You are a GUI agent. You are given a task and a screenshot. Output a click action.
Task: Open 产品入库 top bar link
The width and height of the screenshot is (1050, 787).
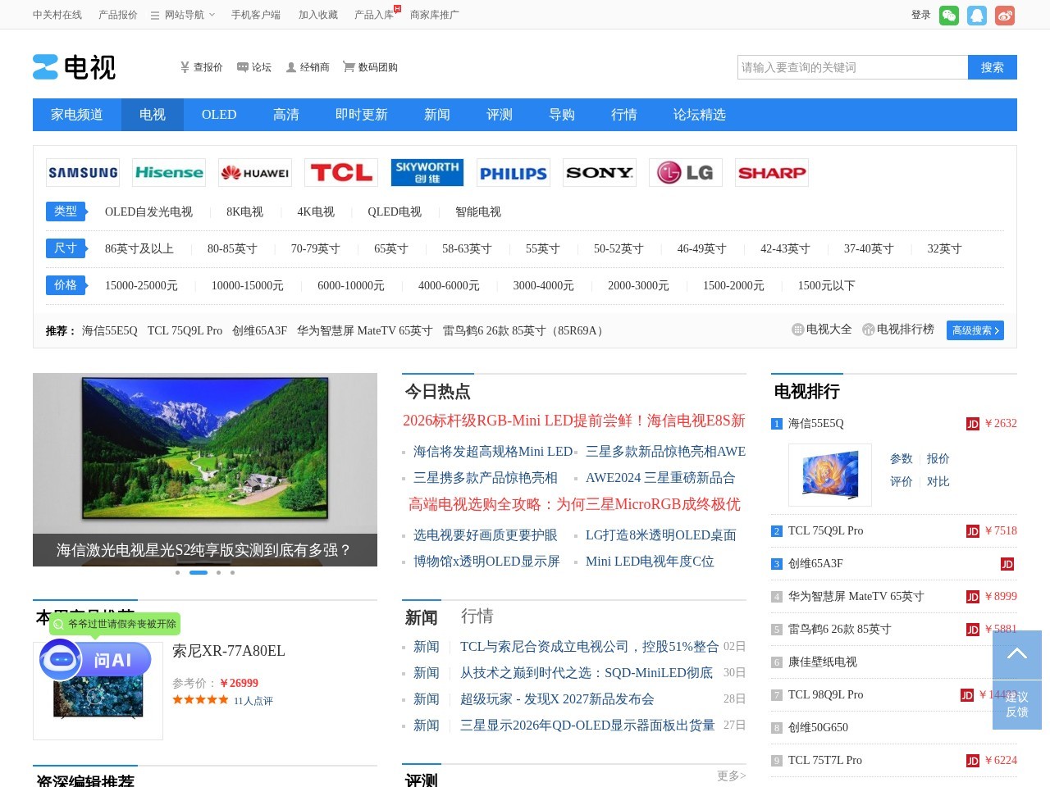pyautogui.click(x=374, y=15)
